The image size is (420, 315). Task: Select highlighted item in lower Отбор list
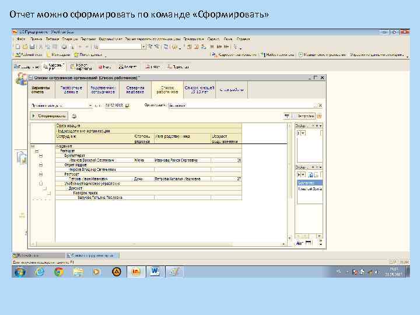click(310, 183)
